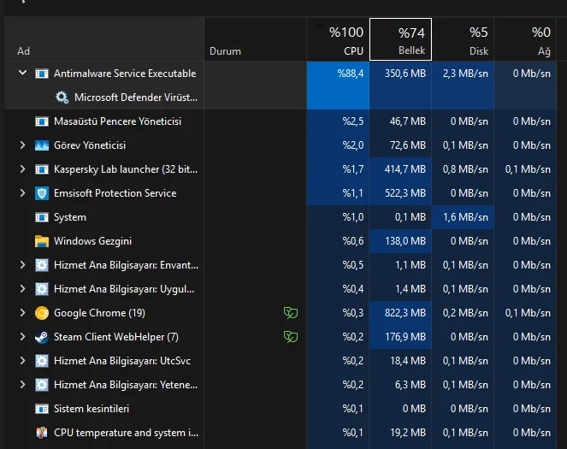Click the Windows Gezgini folder icon
Image resolution: width=567 pixels, height=449 pixels.
[x=42, y=241]
